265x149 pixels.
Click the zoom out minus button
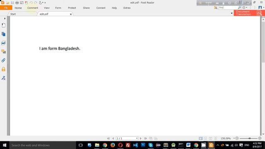(x=237, y=138)
